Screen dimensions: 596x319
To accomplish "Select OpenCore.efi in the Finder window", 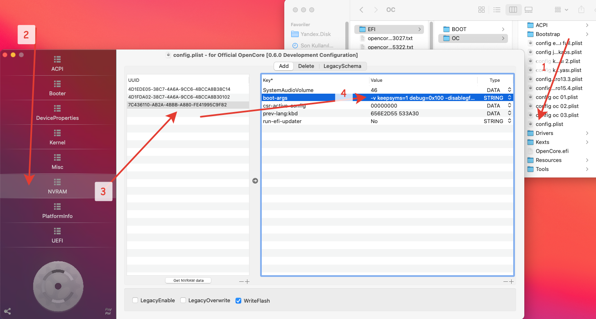I will (552, 151).
